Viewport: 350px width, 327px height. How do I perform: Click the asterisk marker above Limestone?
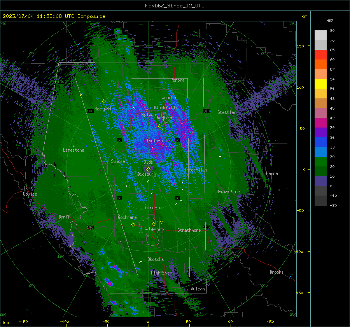[73, 147]
